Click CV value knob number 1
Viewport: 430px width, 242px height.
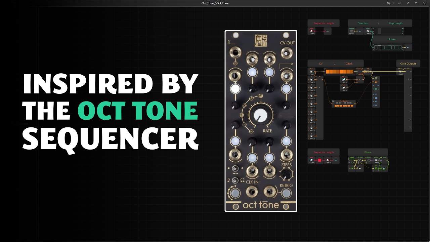click(x=311, y=80)
